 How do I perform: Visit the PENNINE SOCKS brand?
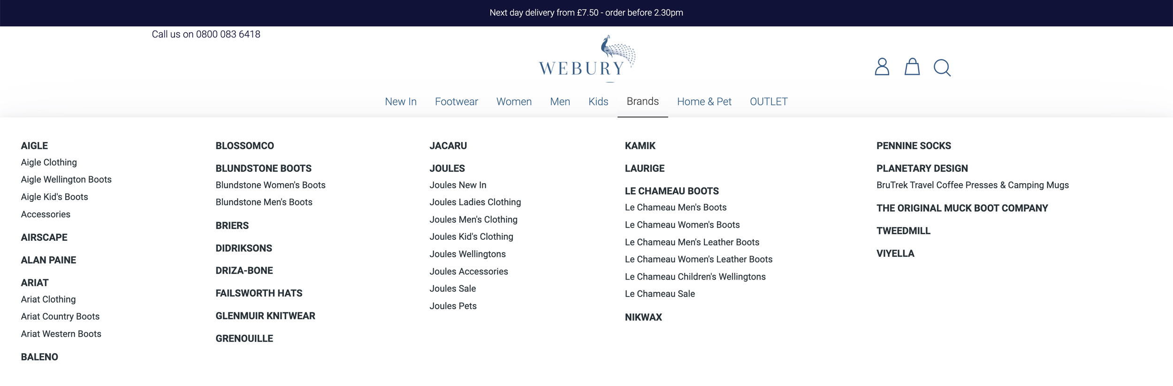coord(914,146)
